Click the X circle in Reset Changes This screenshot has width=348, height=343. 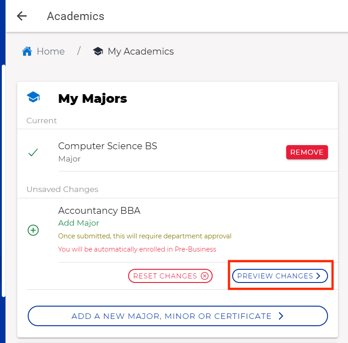coord(204,276)
